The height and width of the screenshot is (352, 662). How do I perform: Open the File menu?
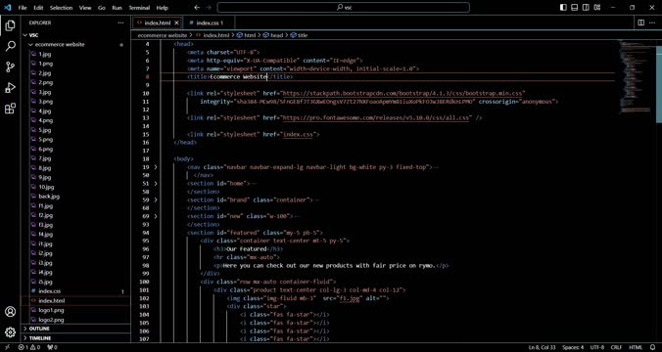click(x=23, y=8)
